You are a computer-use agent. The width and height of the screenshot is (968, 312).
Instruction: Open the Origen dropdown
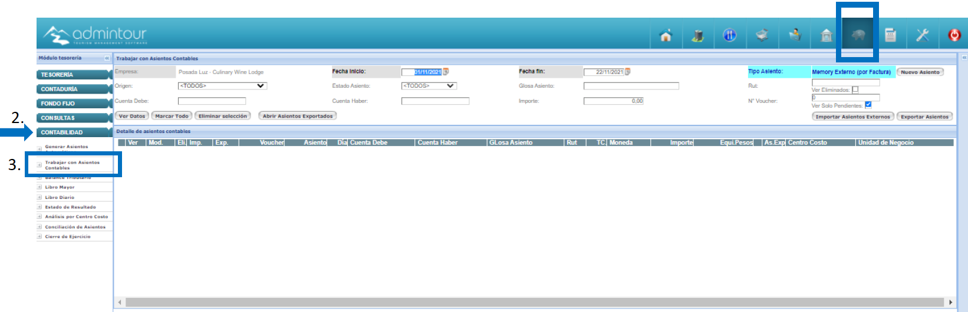pos(222,86)
